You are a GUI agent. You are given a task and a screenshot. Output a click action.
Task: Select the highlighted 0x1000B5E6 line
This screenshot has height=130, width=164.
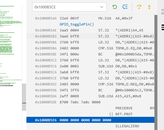point(90,120)
